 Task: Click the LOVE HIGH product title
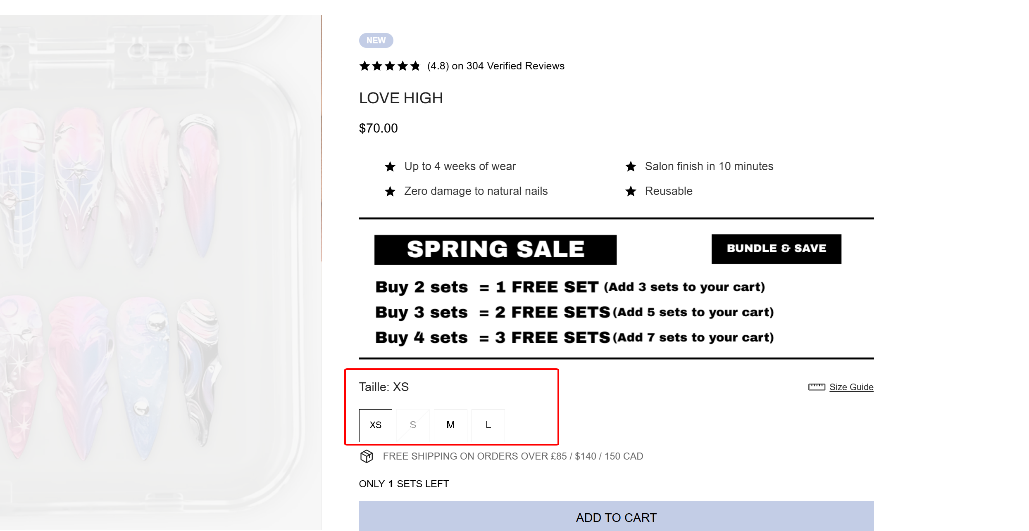coord(401,98)
